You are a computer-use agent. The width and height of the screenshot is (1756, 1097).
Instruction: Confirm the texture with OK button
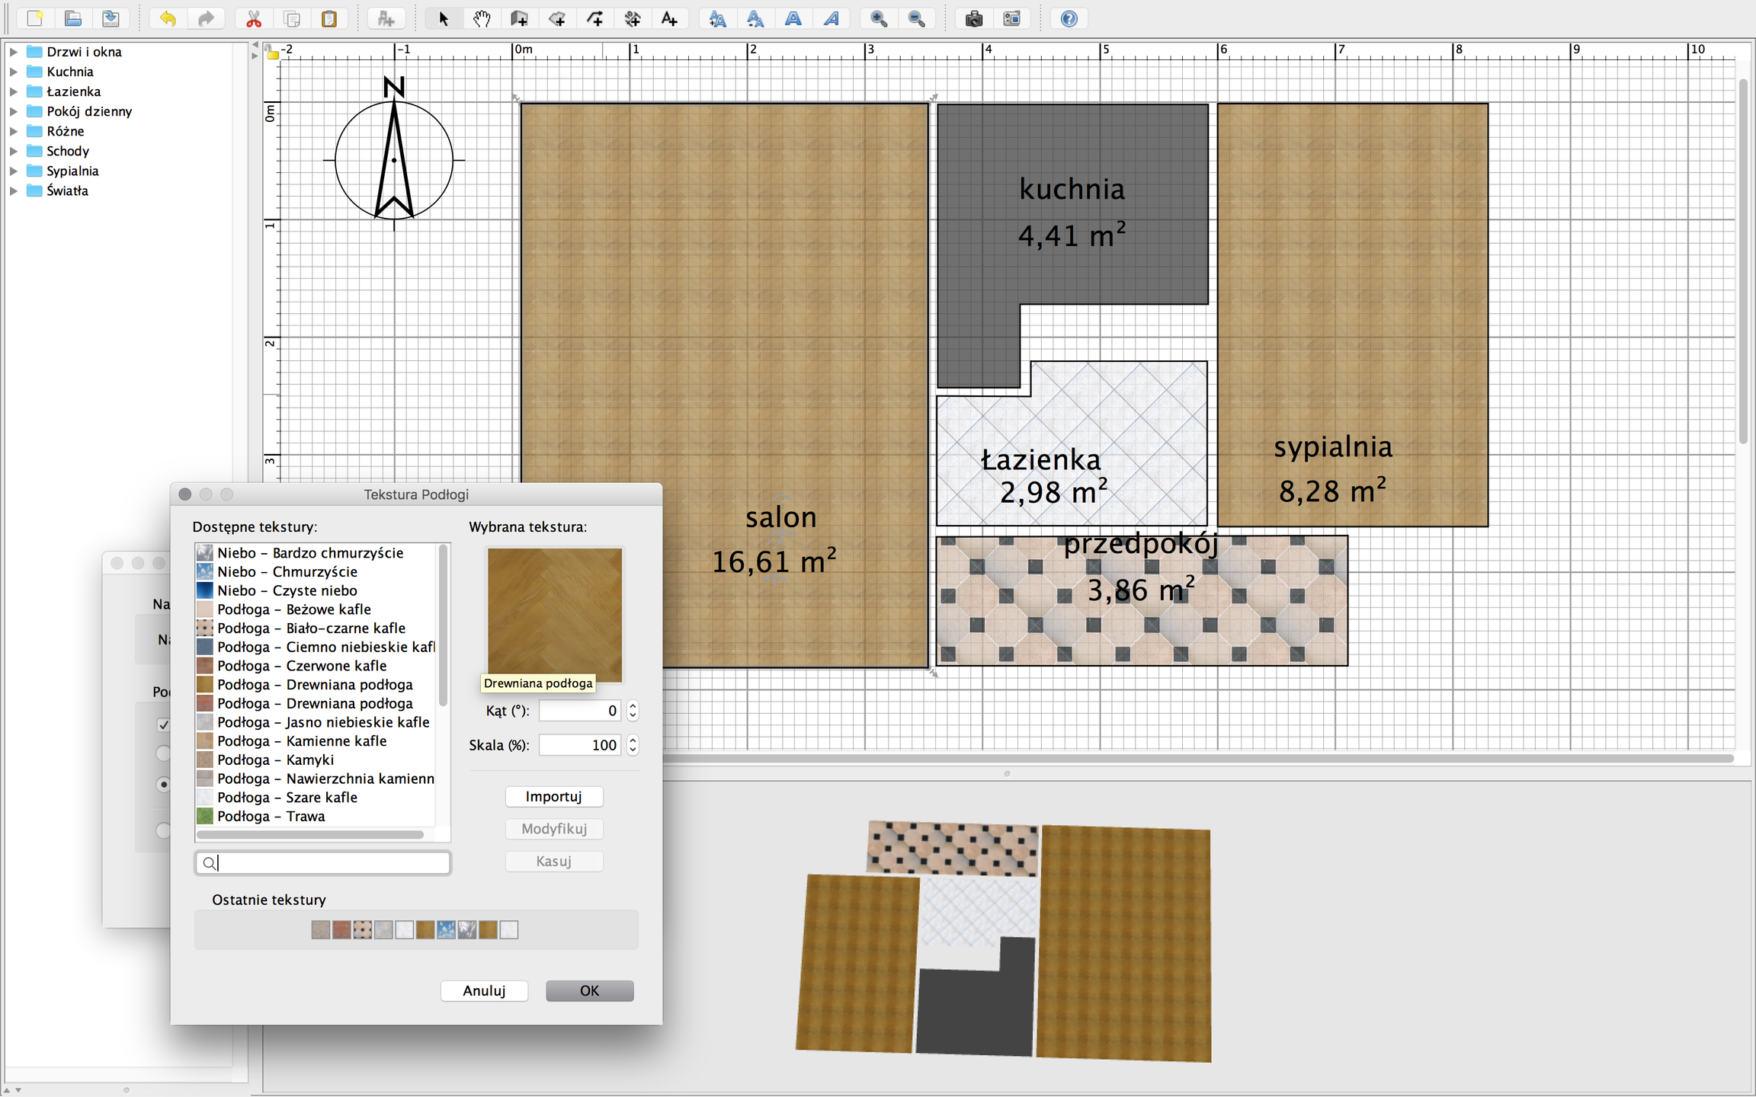589,990
